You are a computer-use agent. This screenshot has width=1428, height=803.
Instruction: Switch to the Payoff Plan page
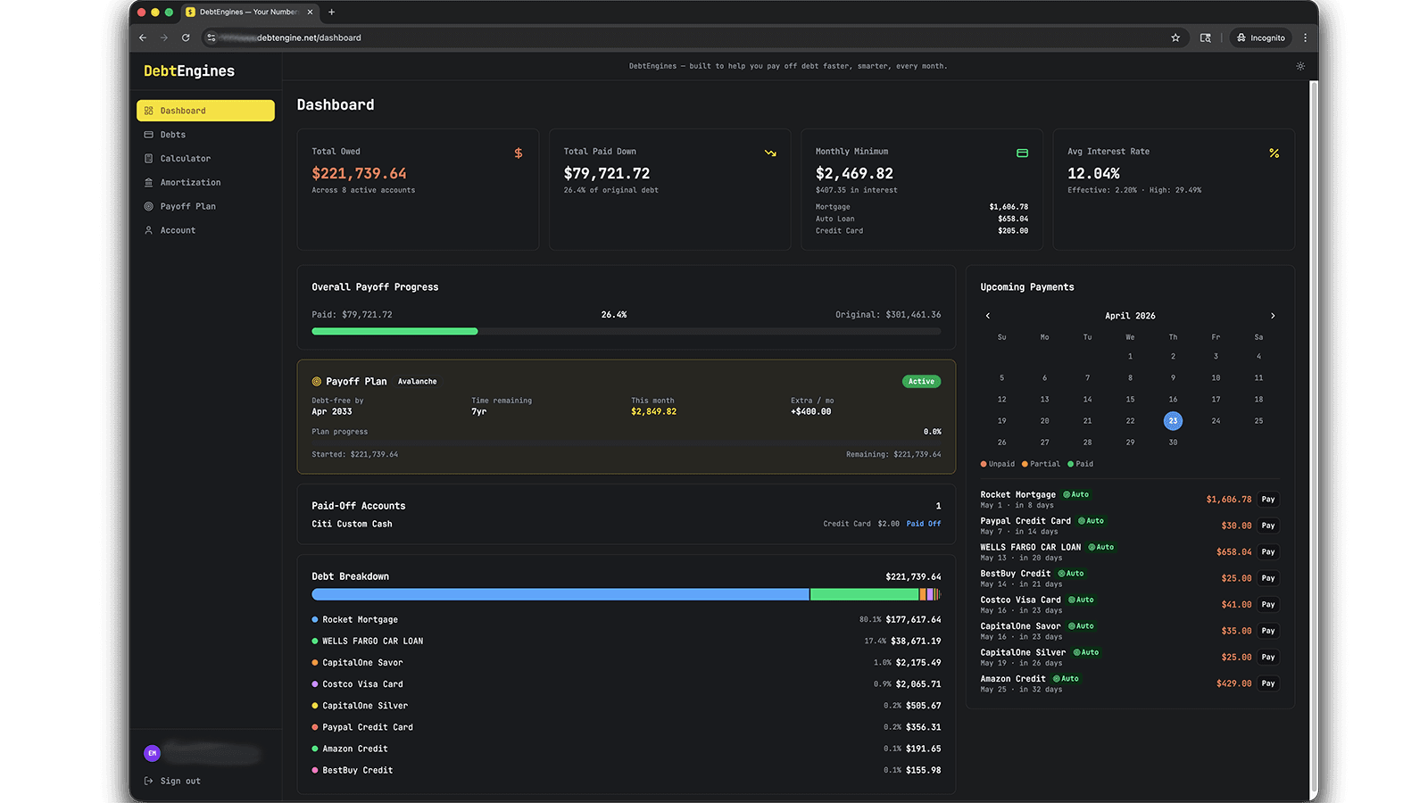pos(187,206)
